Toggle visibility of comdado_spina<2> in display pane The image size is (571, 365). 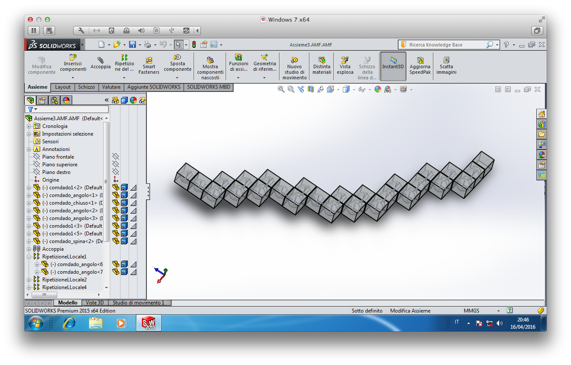115,241
